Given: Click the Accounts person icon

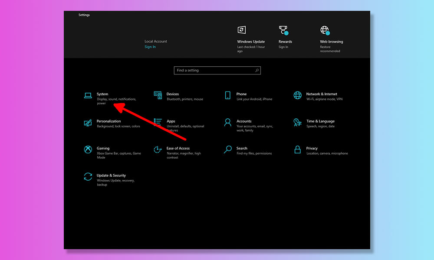Looking at the screenshot, I should (x=227, y=122).
